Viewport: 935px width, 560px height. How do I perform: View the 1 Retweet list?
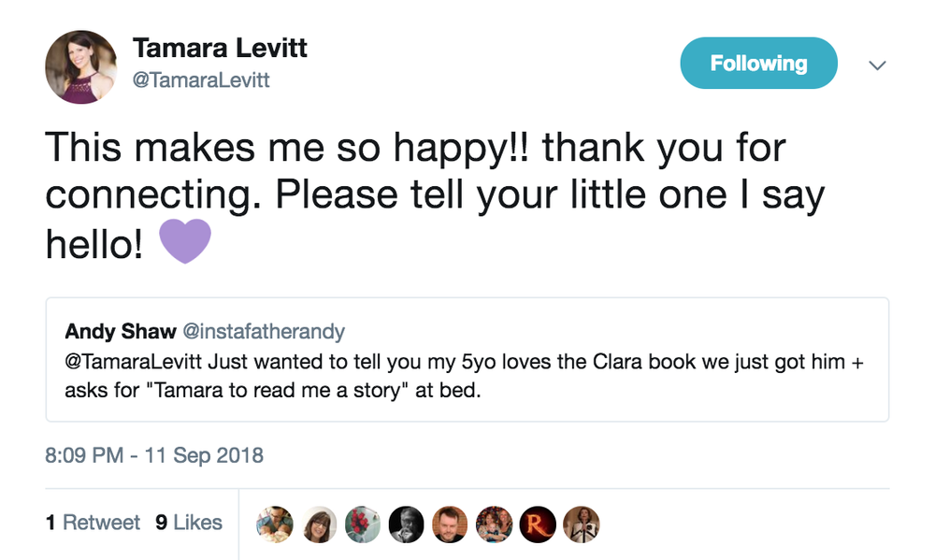tap(93, 523)
